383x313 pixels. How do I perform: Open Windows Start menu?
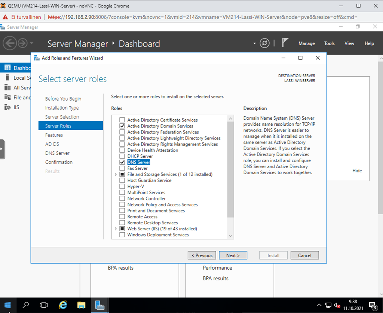[7, 305]
